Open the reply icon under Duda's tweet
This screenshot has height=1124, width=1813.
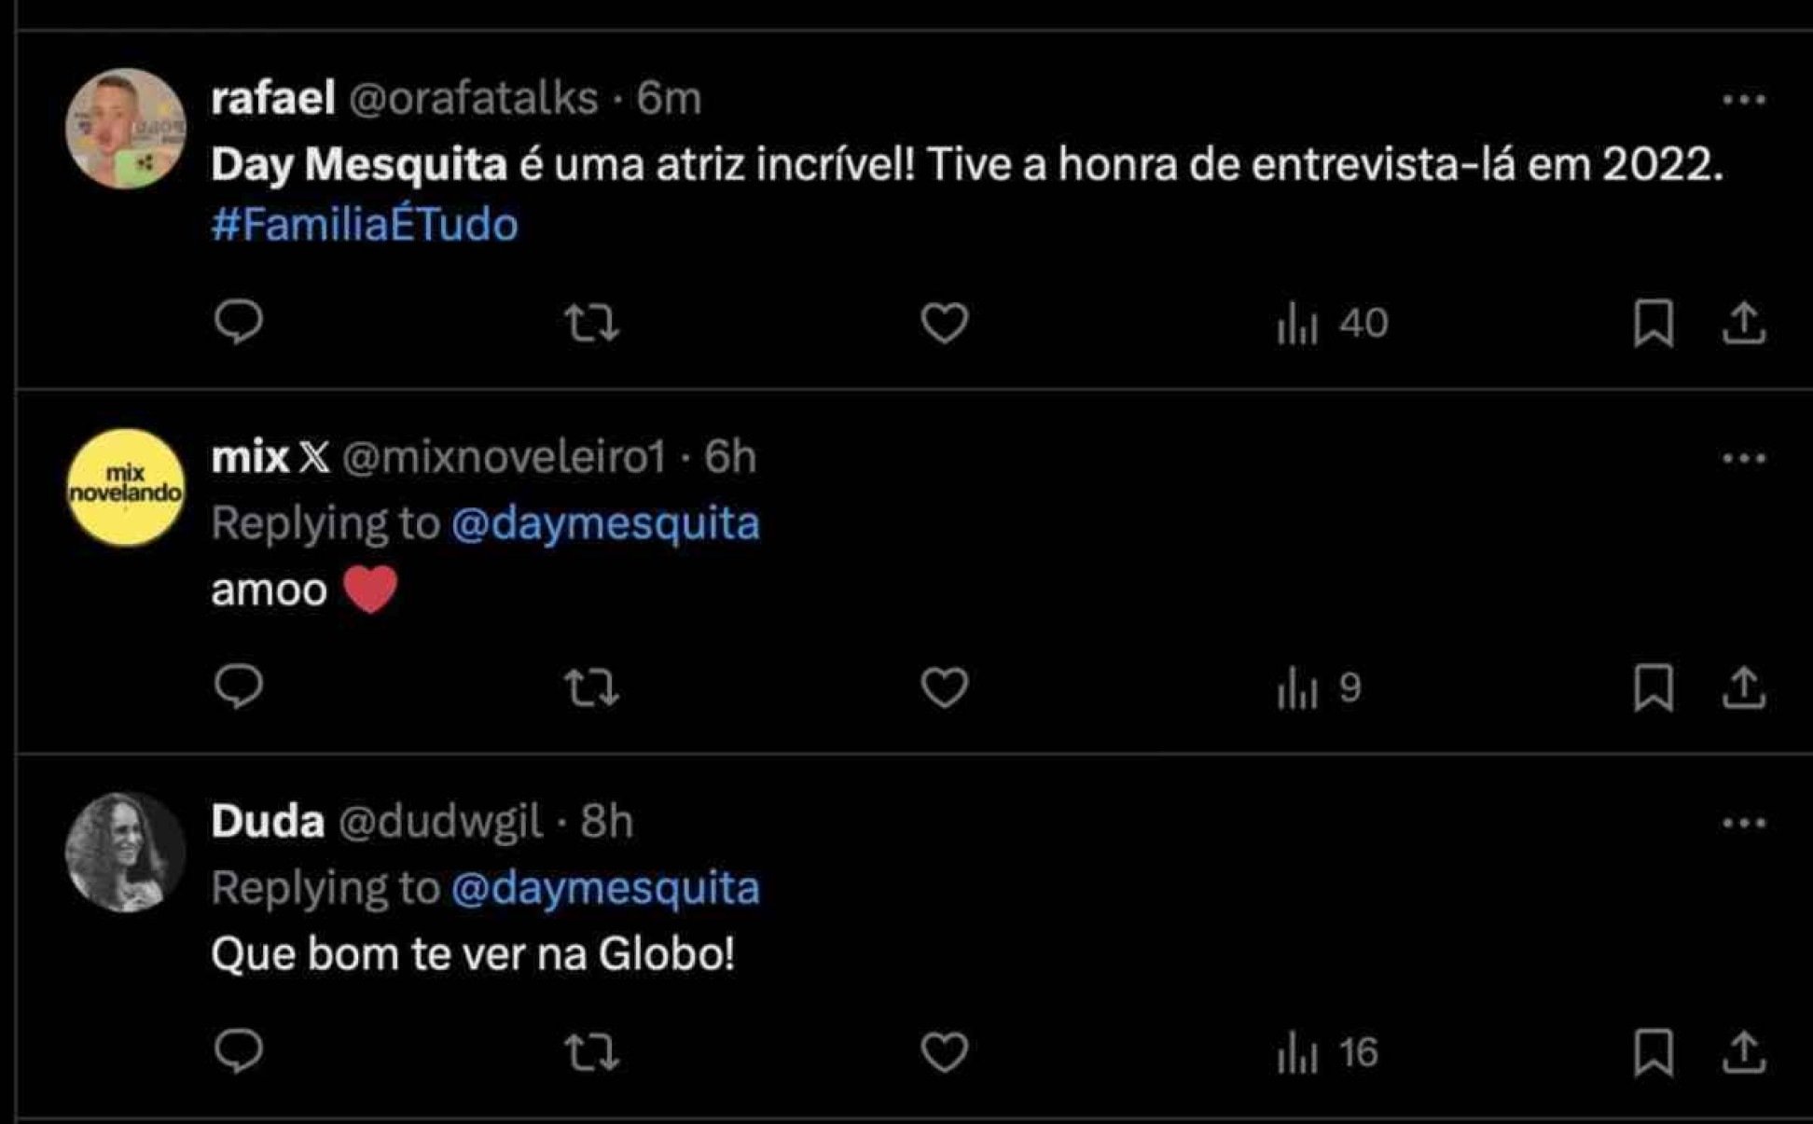[x=239, y=1050]
